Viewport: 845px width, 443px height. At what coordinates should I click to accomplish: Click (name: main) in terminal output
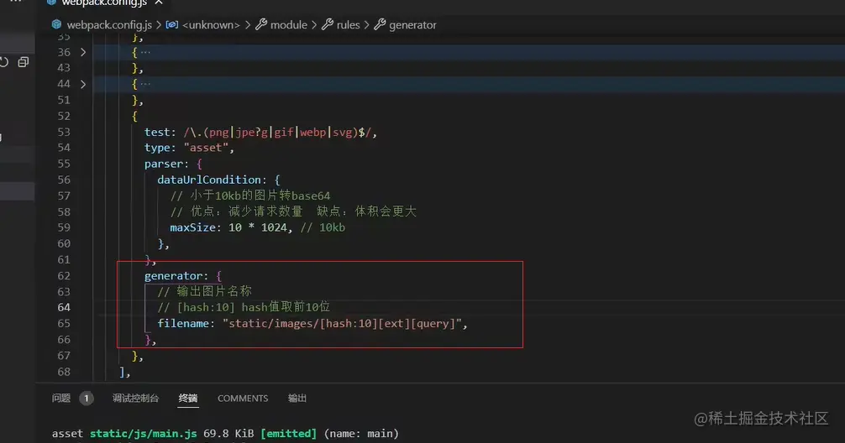(x=361, y=434)
